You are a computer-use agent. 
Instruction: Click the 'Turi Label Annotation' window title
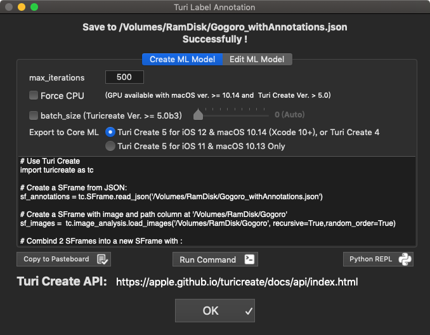[x=214, y=7]
